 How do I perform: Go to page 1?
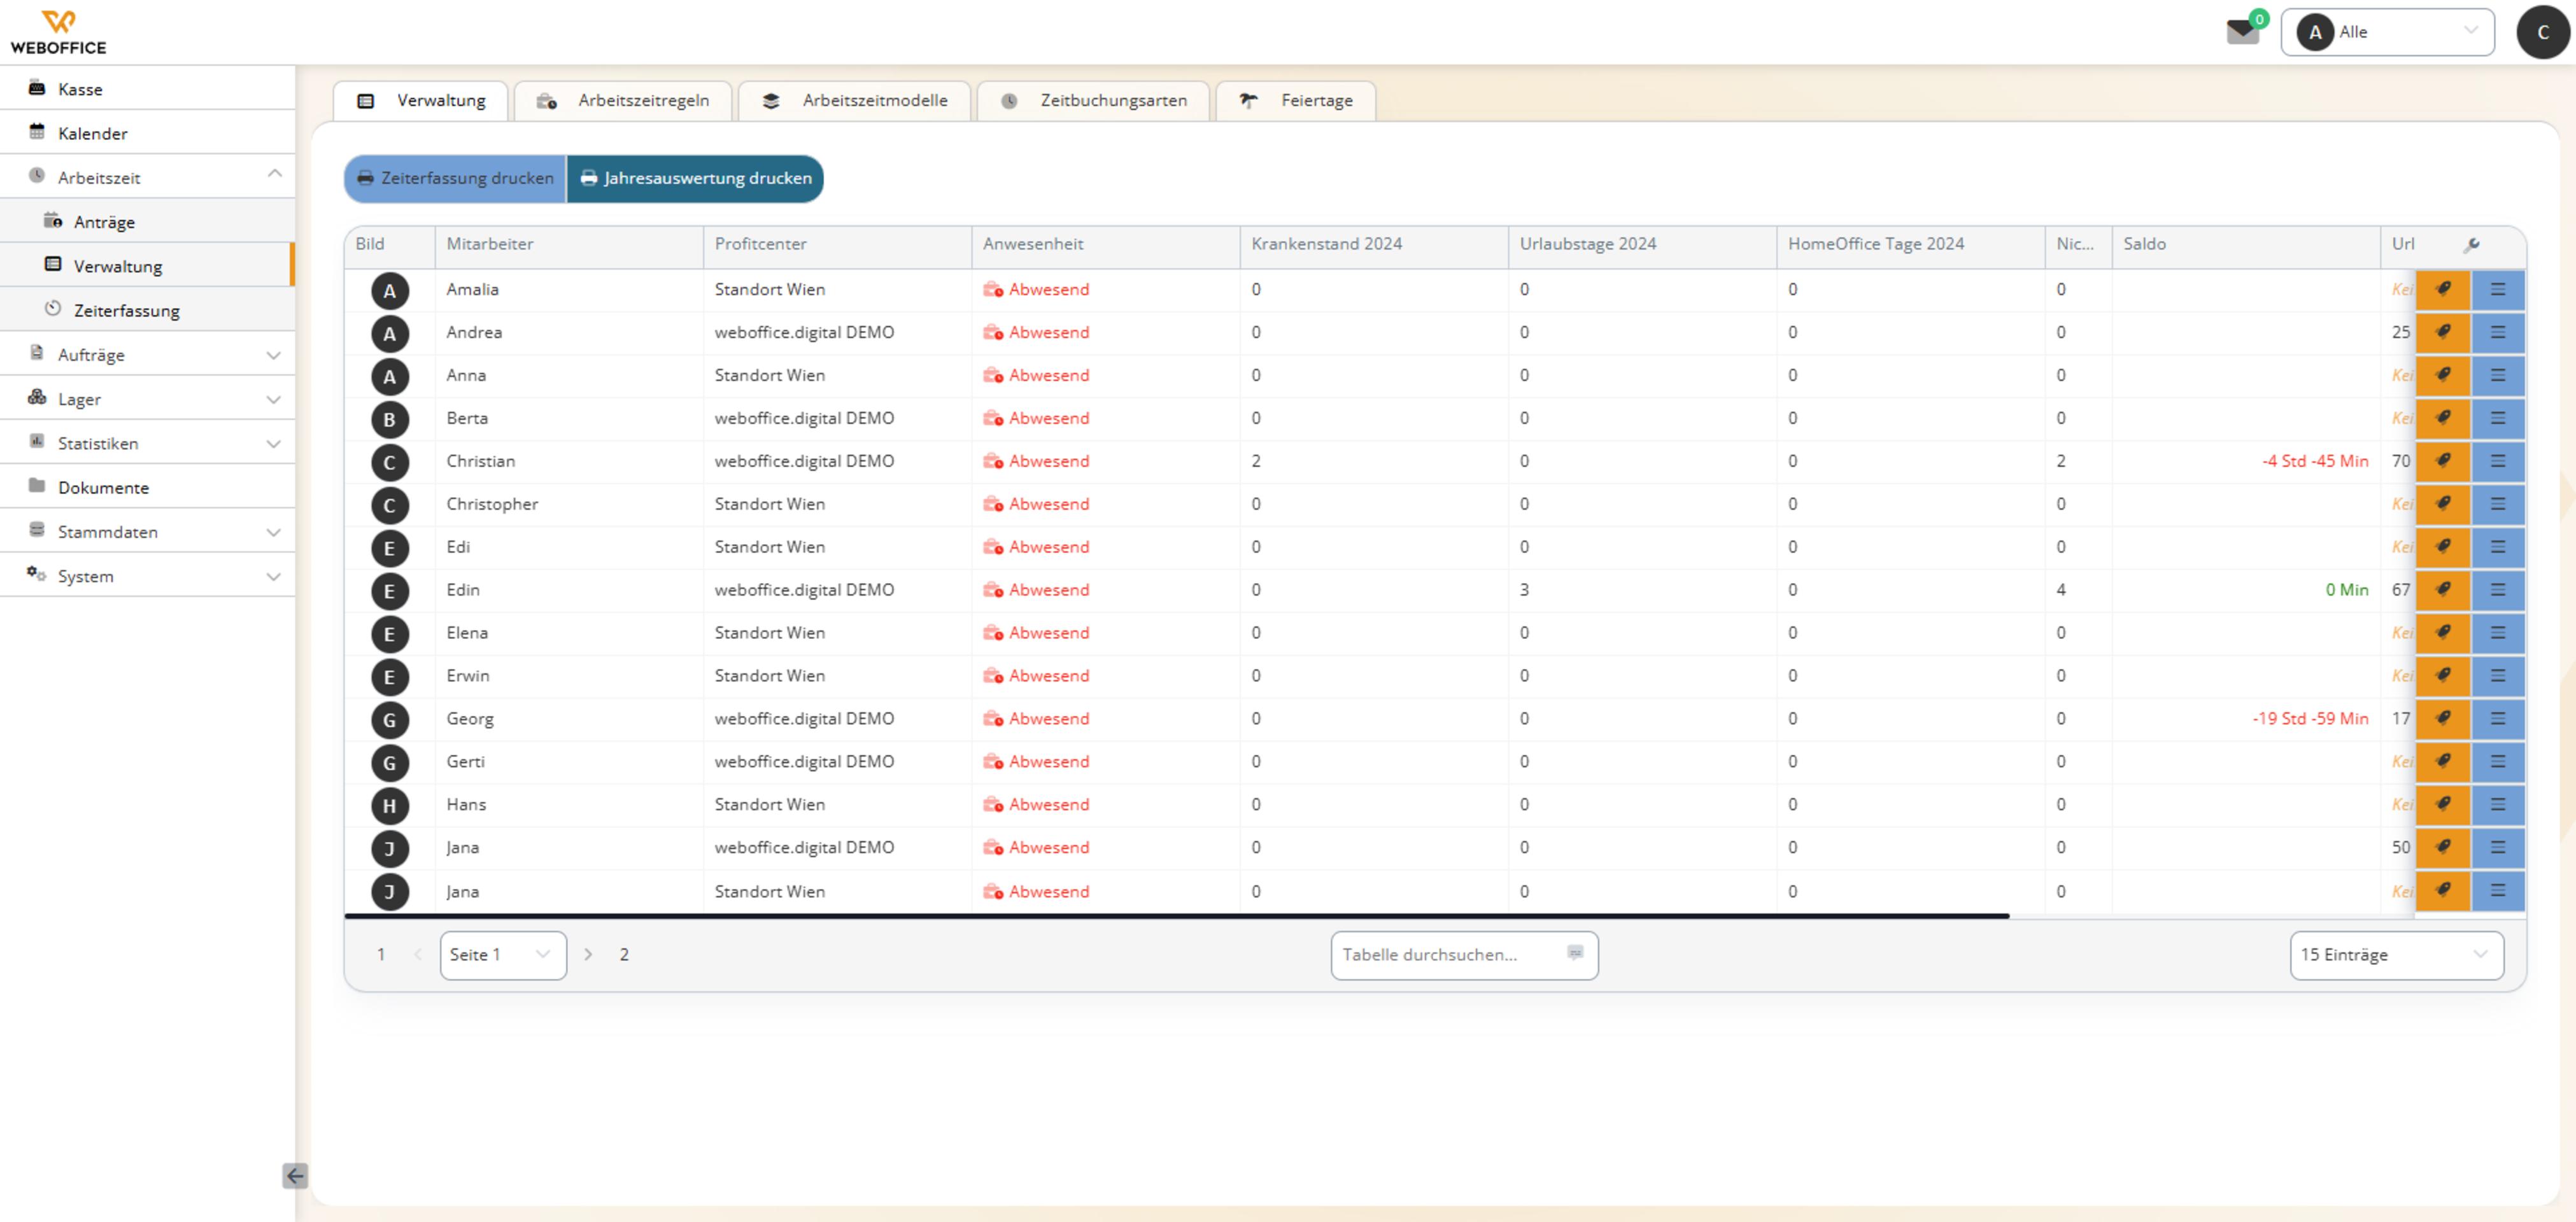pos(381,955)
